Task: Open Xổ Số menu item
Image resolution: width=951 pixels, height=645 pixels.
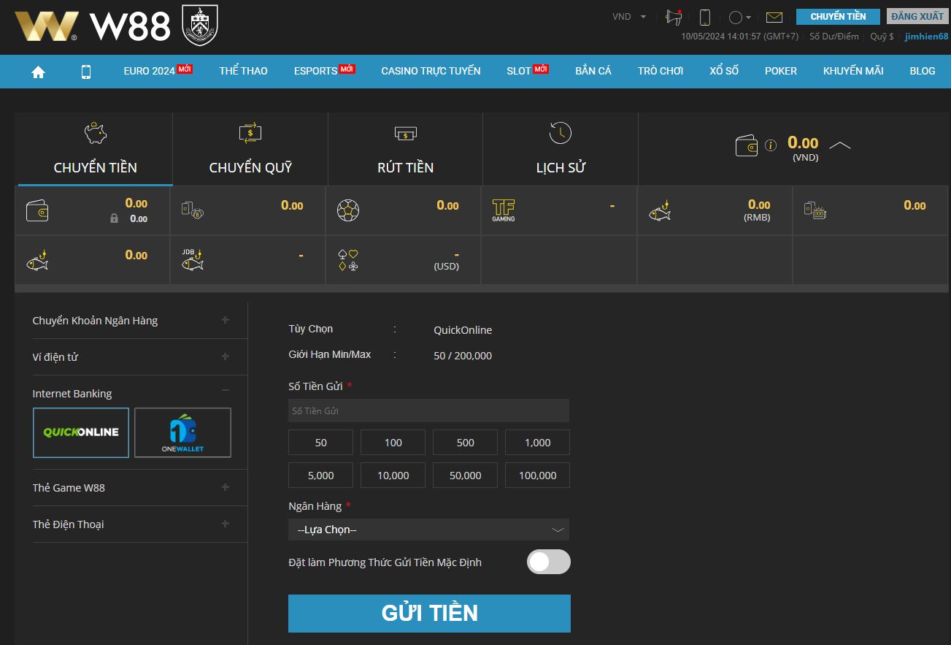Action: [x=724, y=71]
